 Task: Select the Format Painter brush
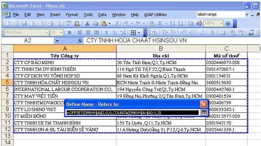[116, 24]
